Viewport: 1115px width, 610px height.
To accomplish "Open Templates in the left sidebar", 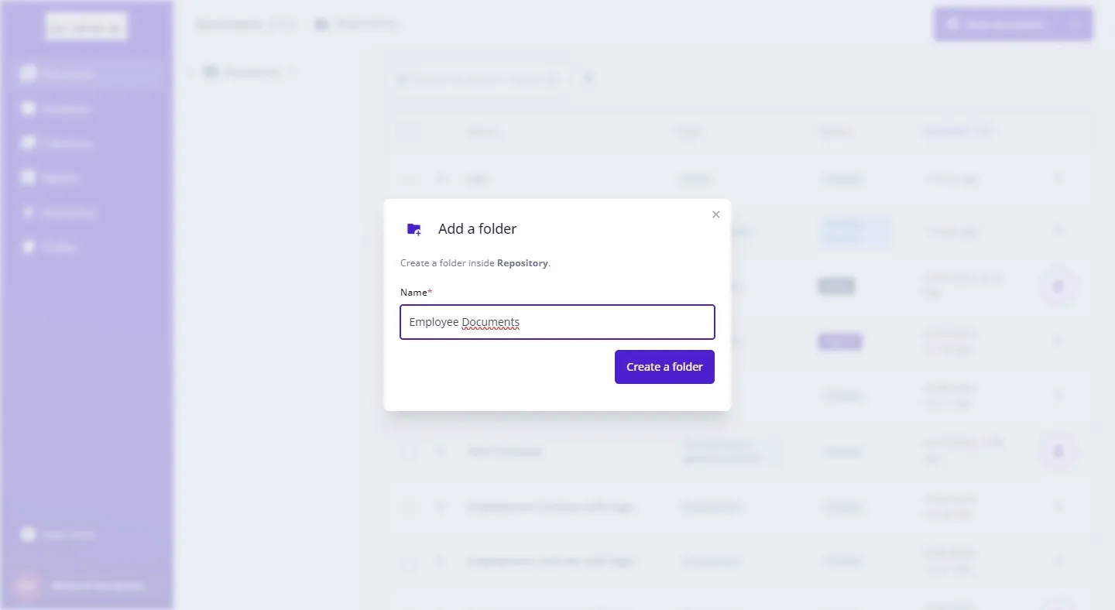I will click(x=65, y=109).
